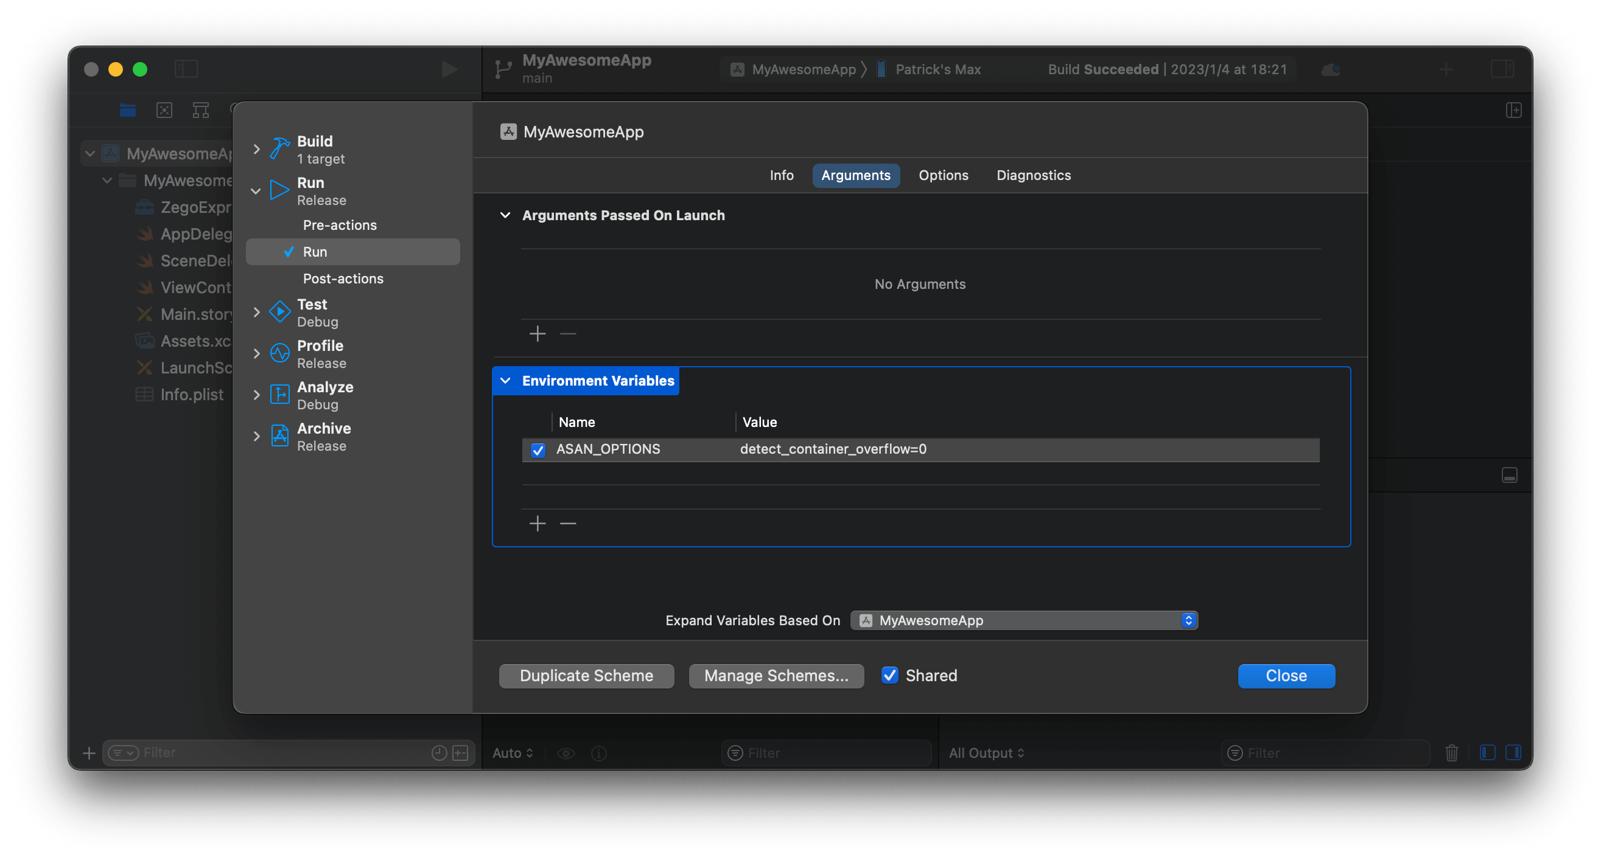
Task: Collapse the Run section chevron
Action: [256, 190]
